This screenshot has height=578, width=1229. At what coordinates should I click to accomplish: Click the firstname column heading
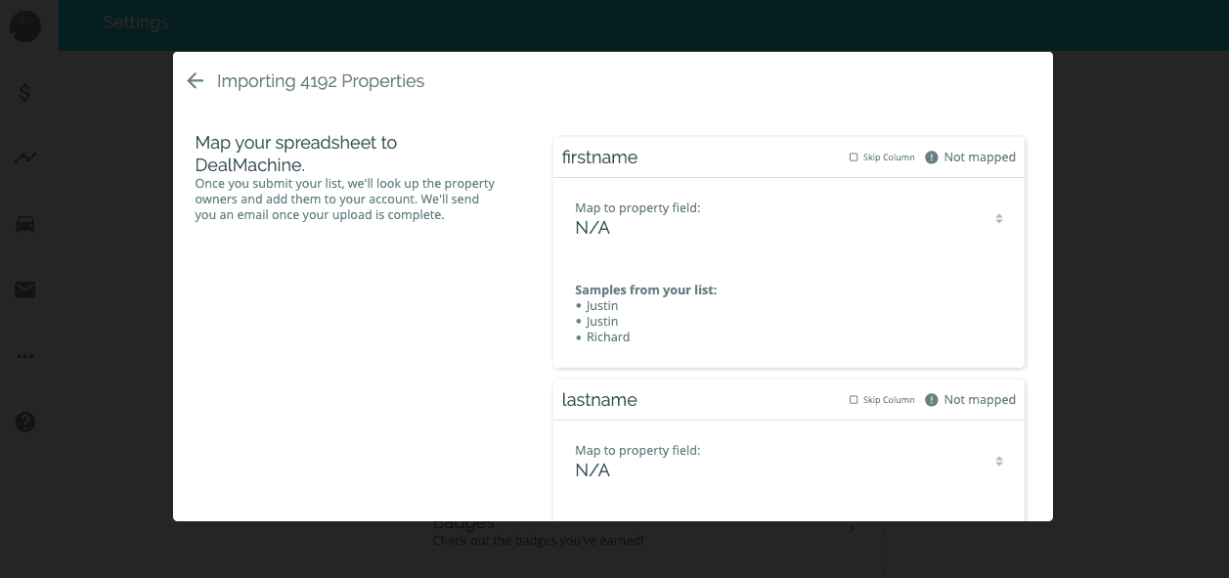[x=599, y=157]
